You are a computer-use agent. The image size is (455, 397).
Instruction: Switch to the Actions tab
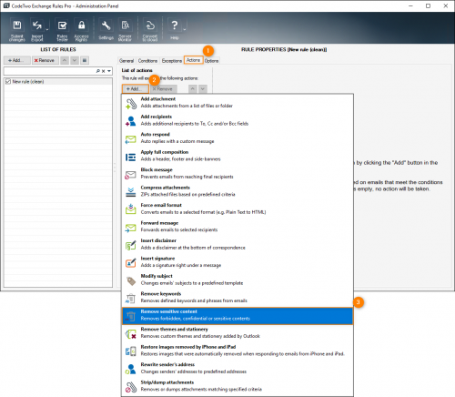click(x=193, y=60)
